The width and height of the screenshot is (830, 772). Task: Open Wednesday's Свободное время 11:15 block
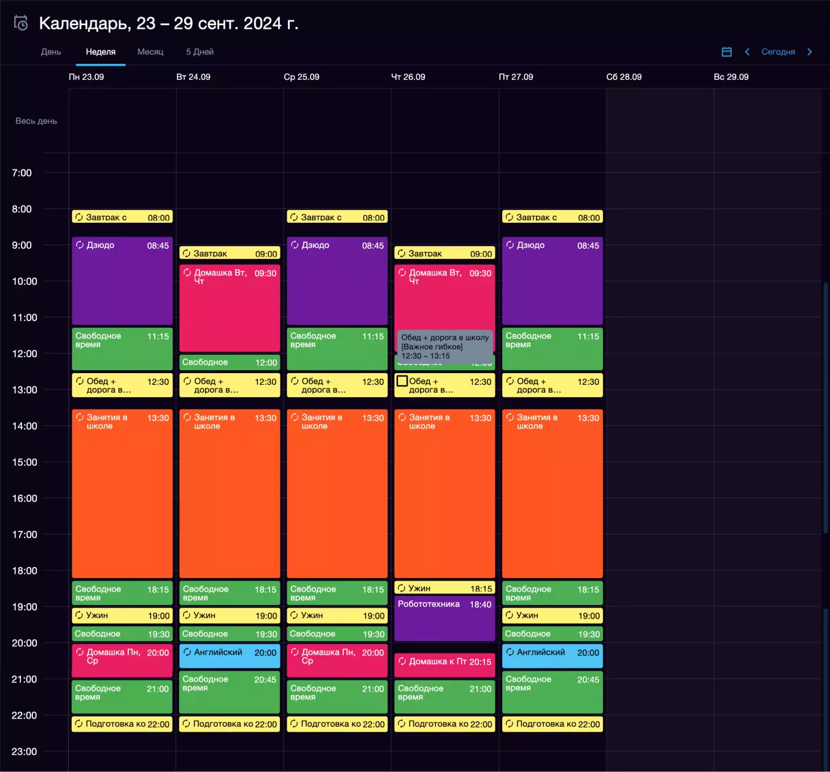pyautogui.click(x=337, y=349)
